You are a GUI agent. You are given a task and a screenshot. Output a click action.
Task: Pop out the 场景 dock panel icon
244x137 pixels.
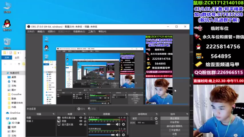[54, 114]
